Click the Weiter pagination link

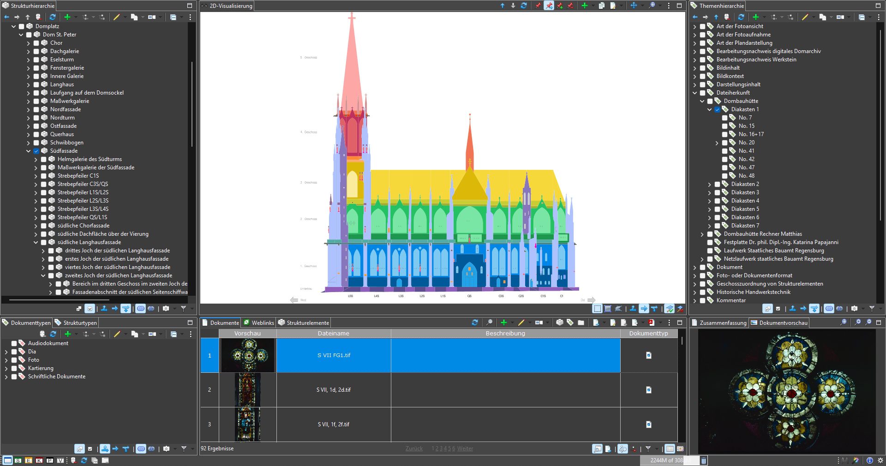(x=465, y=448)
